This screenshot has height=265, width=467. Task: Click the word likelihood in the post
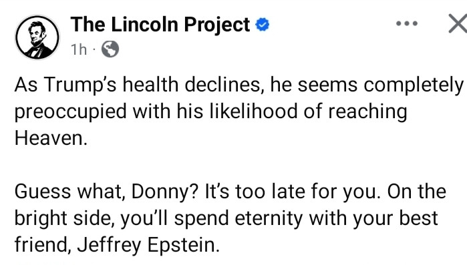(x=253, y=111)
